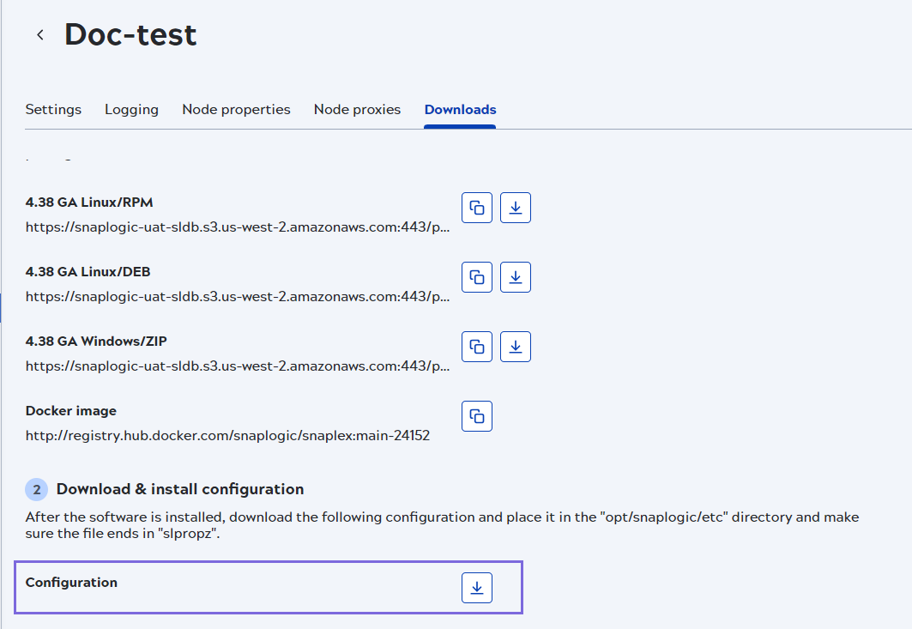The height and width of the screenshot is (629, 912).
Task: Open the Linux/RPM amazonaws URL
Action: [238, 227]
